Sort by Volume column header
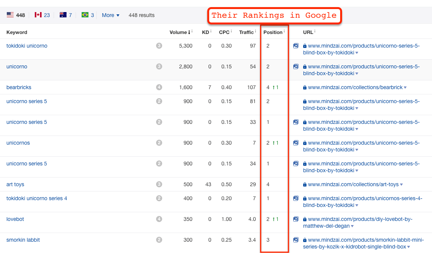Viewport: 432px width, 253px height. [x=180, y=32]
